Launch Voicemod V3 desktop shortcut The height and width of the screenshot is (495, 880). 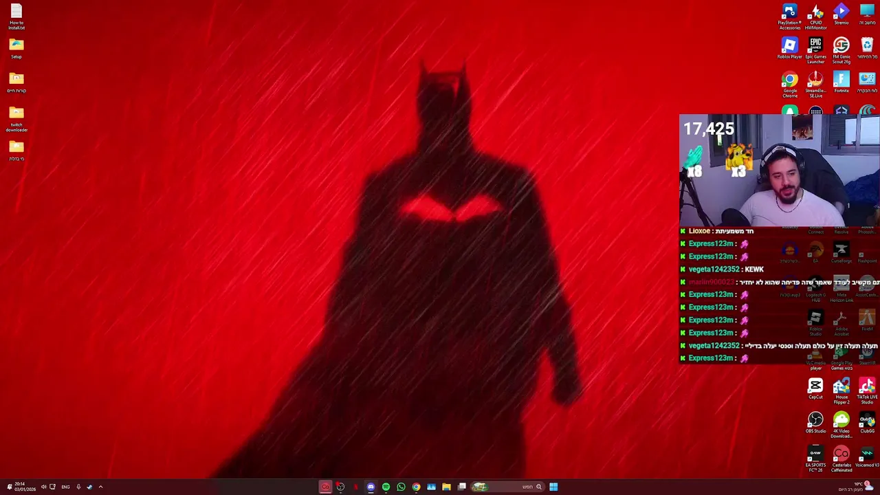(x=867, y=457)
